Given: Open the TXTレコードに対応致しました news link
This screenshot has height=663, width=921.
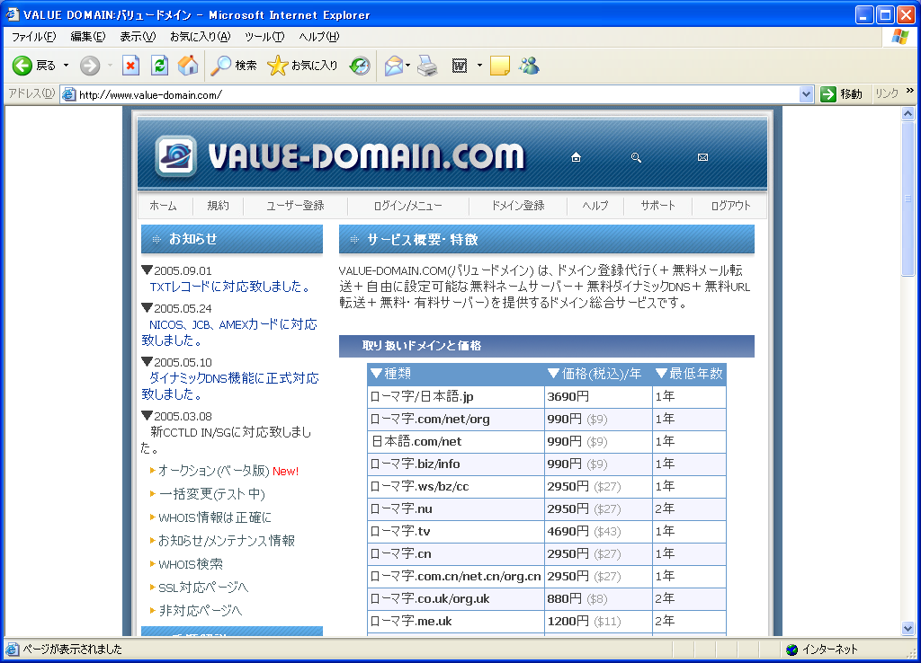Looking at the screenshot, I should (x=230, y=287).
